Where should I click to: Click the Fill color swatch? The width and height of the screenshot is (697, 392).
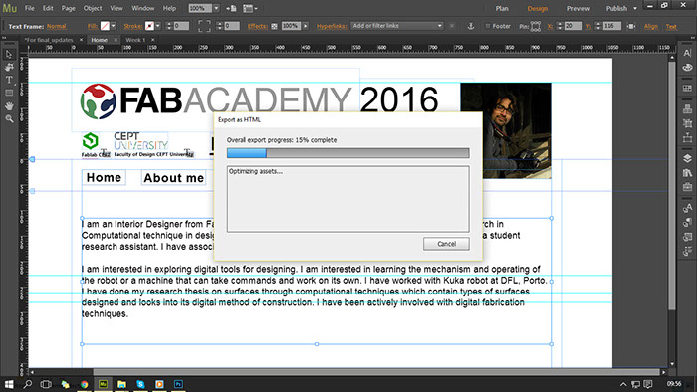105,26
